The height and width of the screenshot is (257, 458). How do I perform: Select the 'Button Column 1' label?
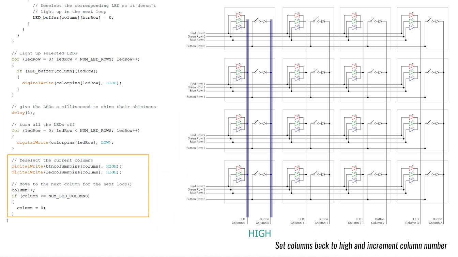[321, 221]
